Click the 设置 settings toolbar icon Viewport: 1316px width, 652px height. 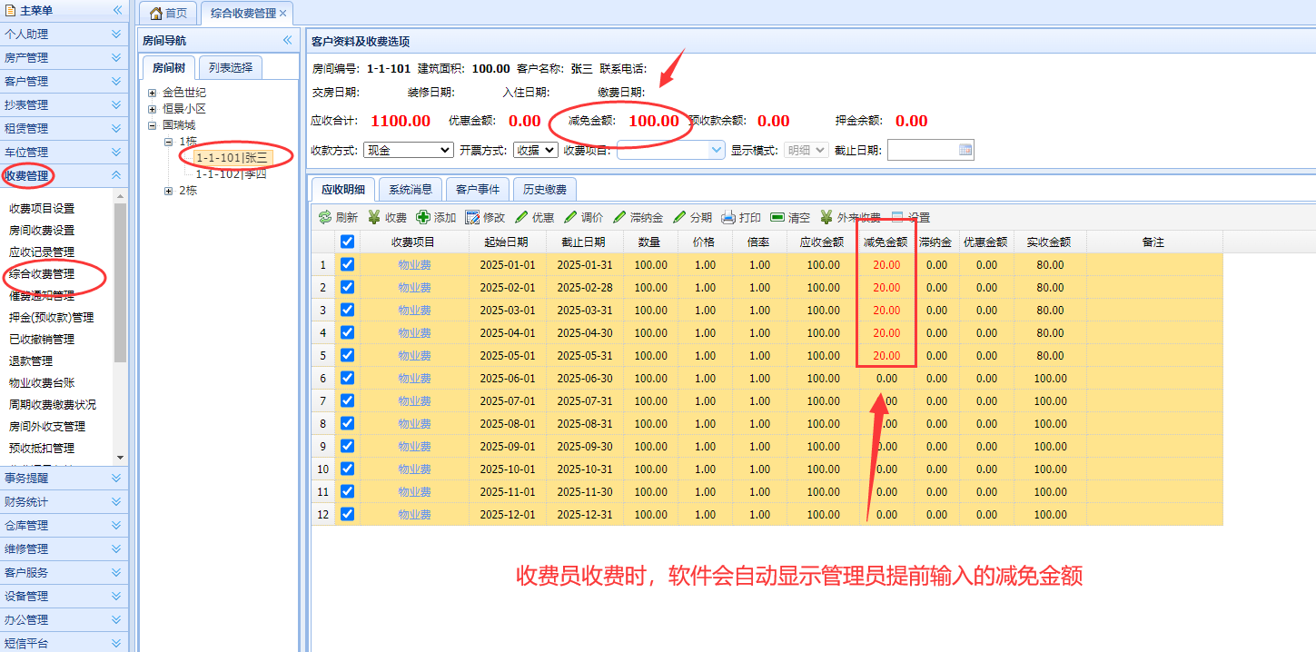pos(897,218)
